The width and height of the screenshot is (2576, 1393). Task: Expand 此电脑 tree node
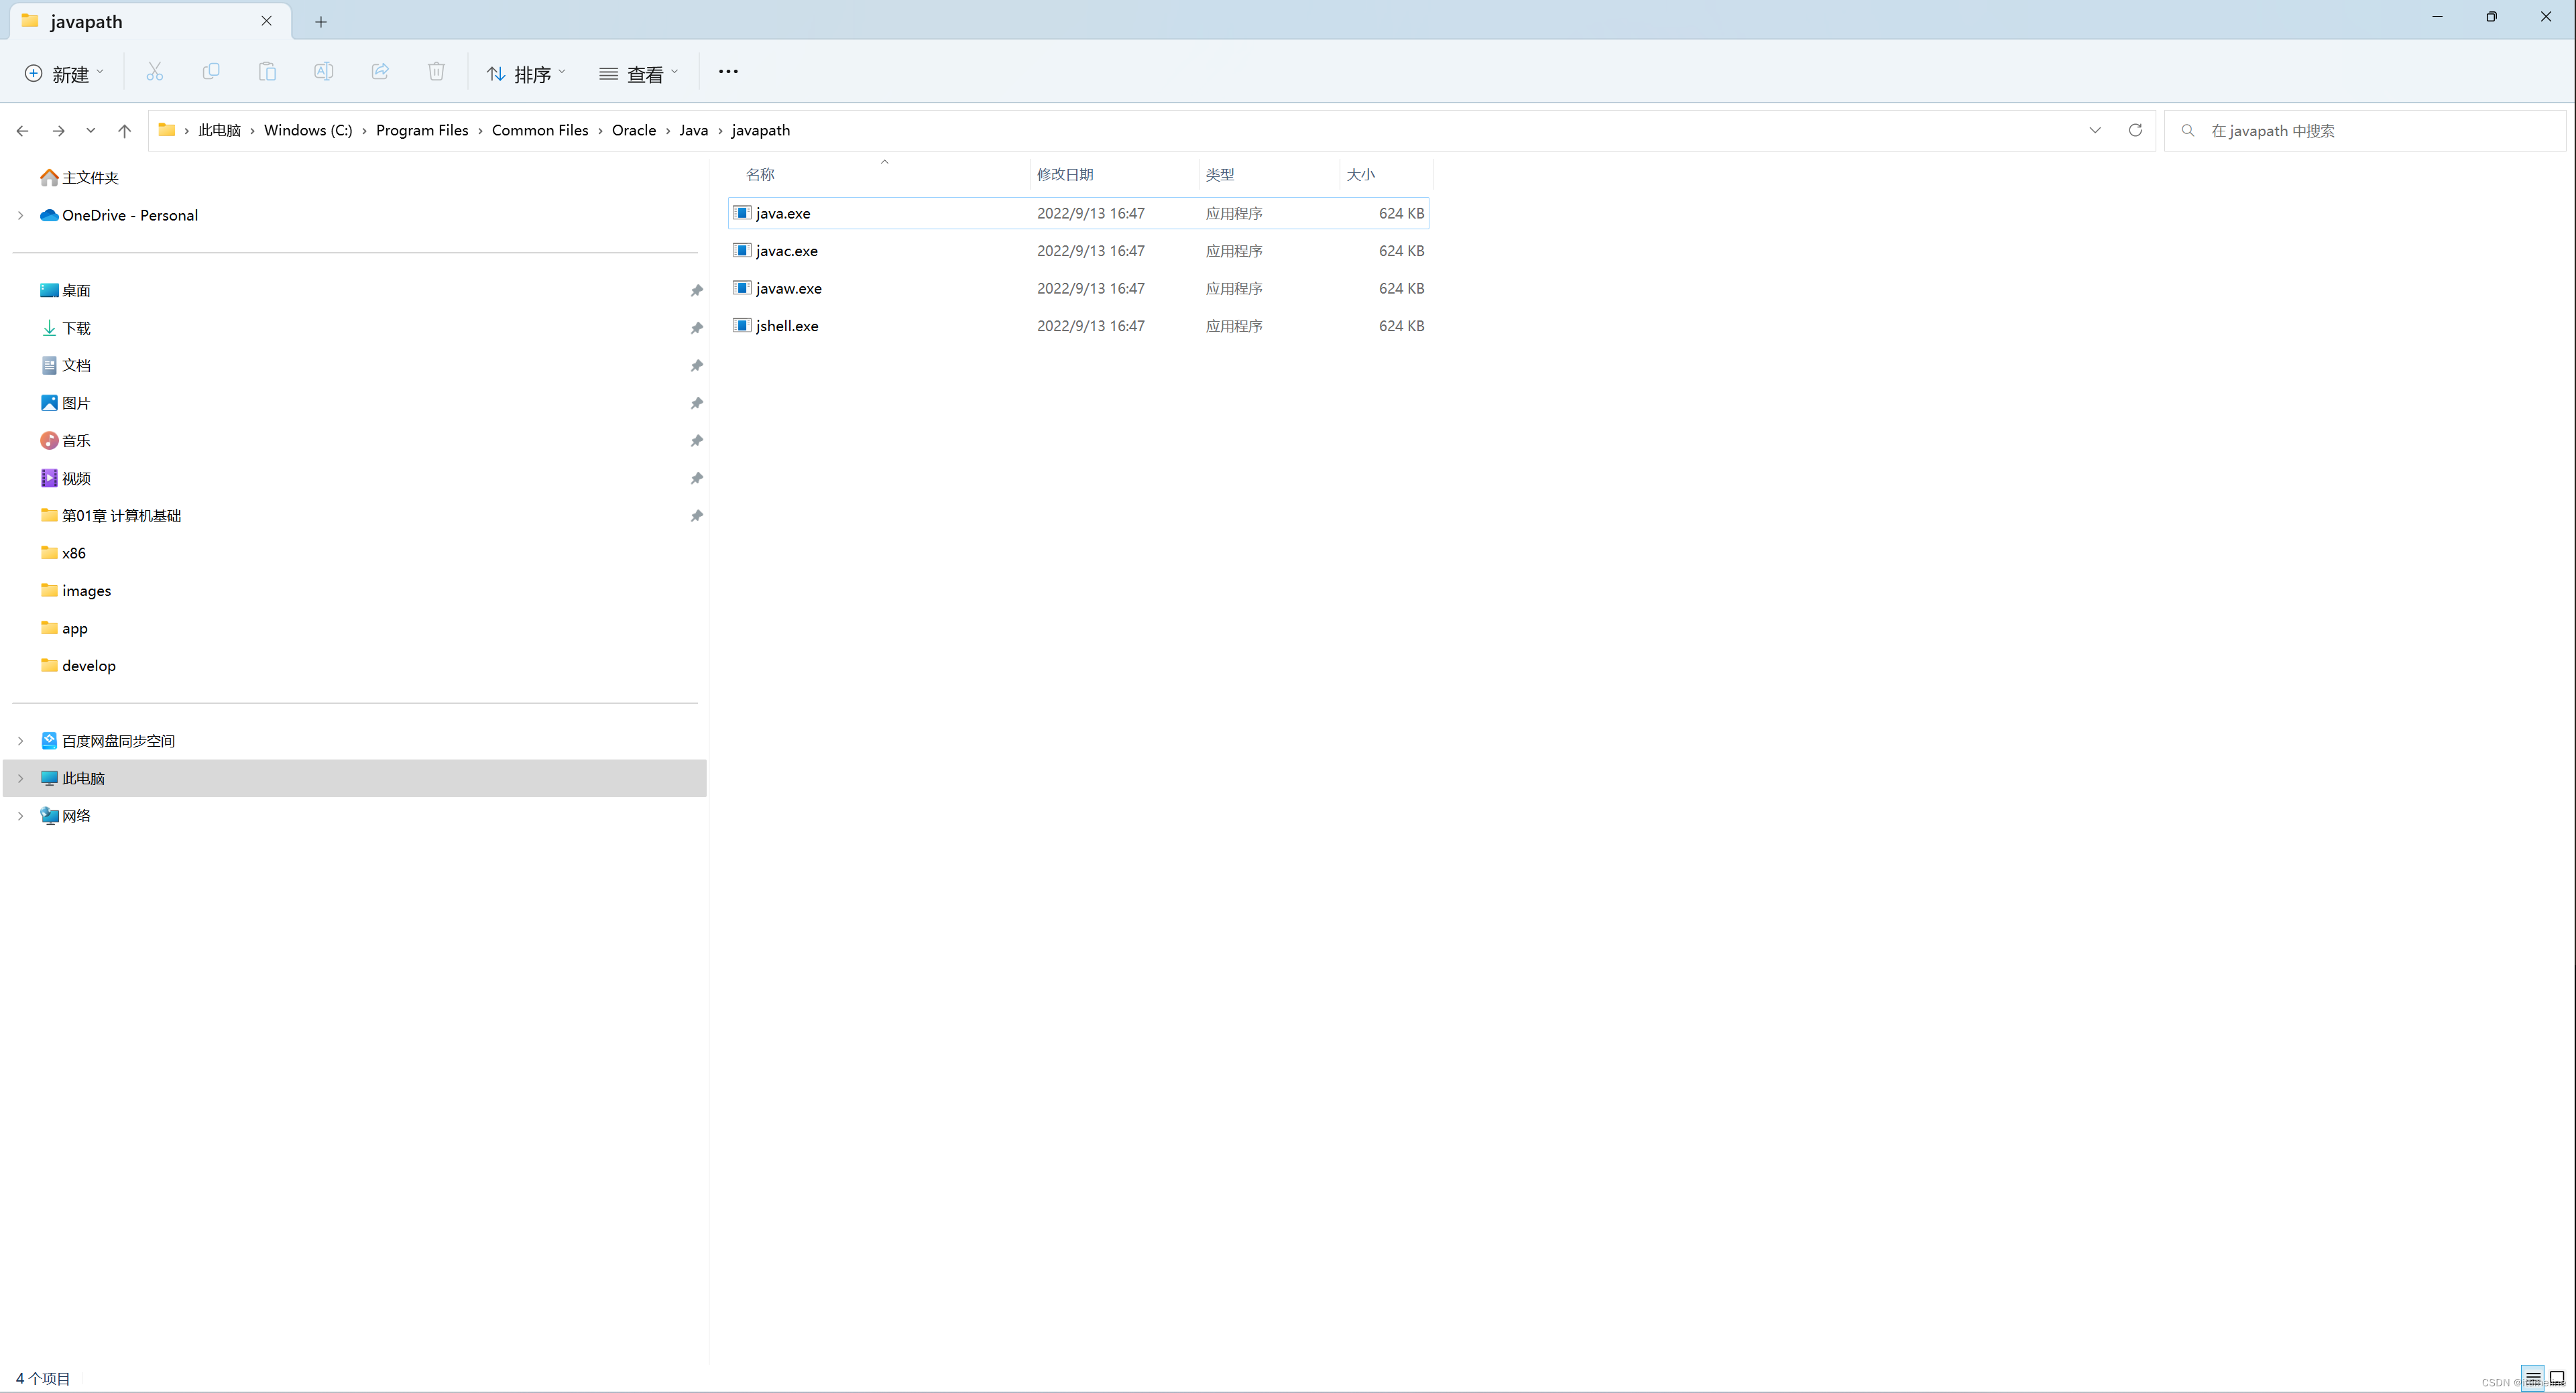pyautogui.click(x=20, y=778)
